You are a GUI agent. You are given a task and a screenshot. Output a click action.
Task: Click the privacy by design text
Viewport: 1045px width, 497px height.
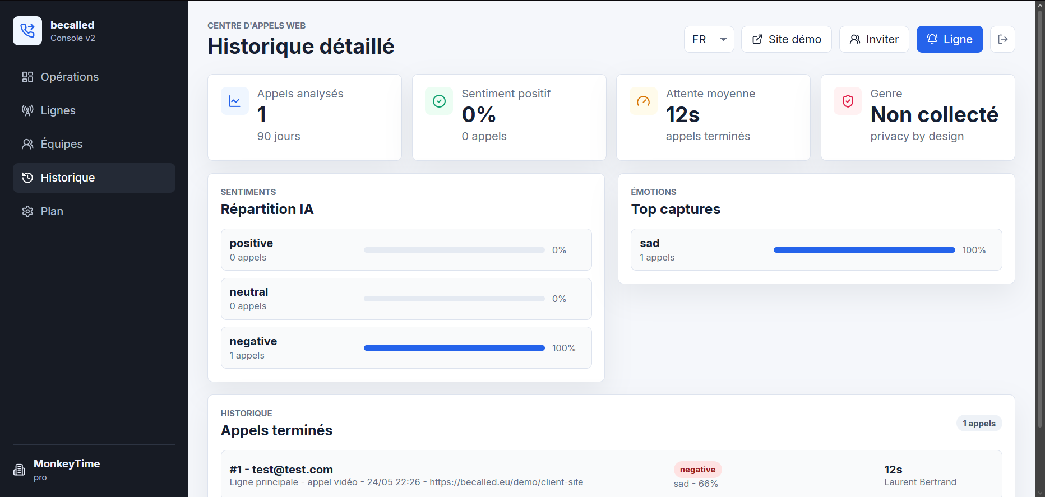point(917,136)
